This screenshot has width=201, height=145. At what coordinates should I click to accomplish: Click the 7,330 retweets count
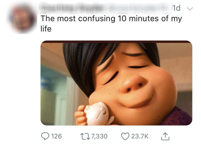pyautogui.click(x=99, y=136)
